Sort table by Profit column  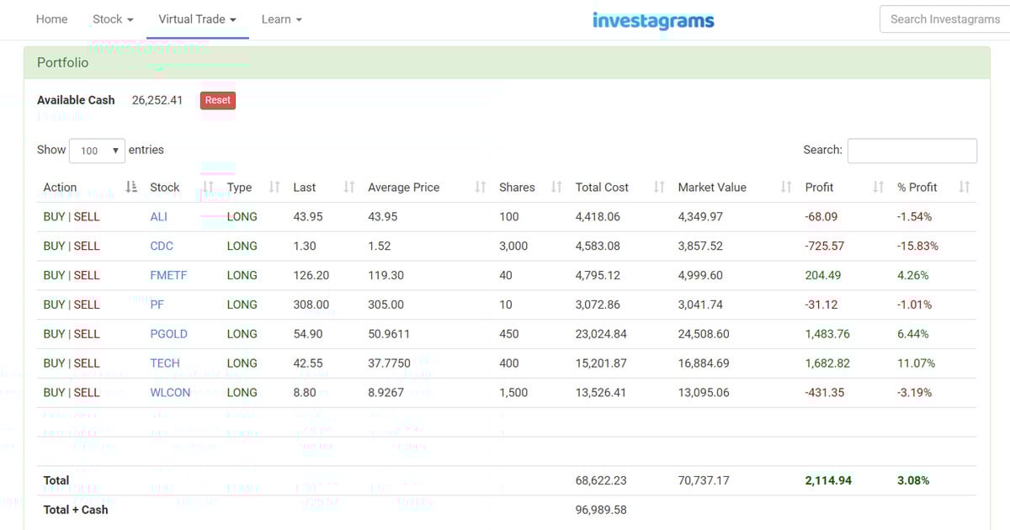point(844,187)
